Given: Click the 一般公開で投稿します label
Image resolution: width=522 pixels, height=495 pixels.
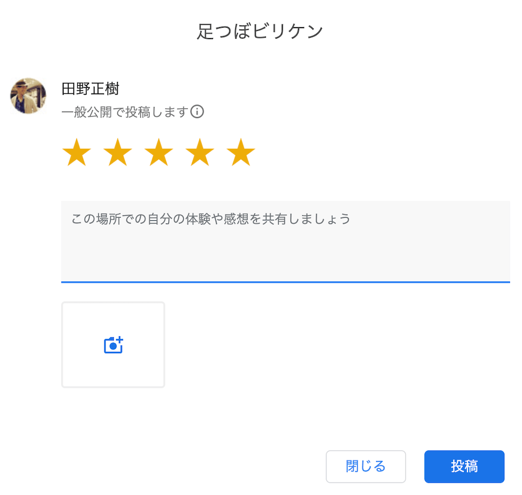Looking at the screenshot, I should point(125,112).
